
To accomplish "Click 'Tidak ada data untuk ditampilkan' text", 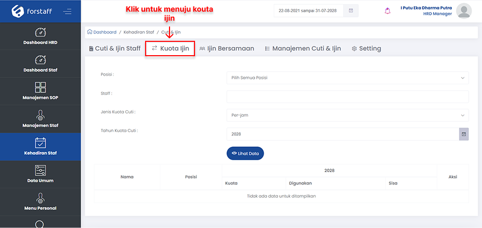I will (281, 196).
